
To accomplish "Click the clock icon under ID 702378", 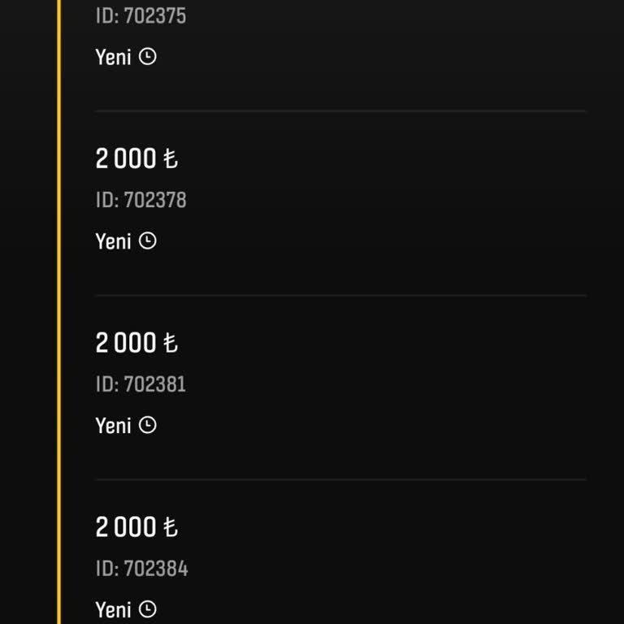I will tap(147, 241).
